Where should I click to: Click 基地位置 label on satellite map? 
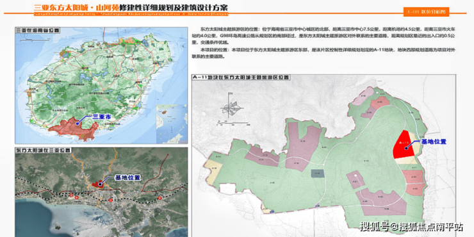128,178
